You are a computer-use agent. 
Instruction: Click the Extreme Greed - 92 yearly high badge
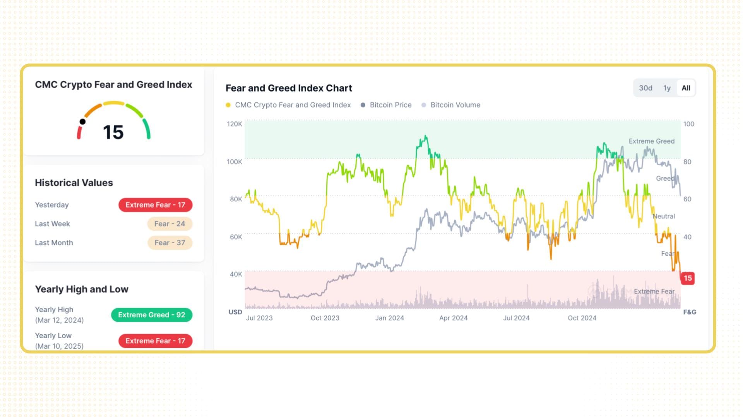coord(151,315)
